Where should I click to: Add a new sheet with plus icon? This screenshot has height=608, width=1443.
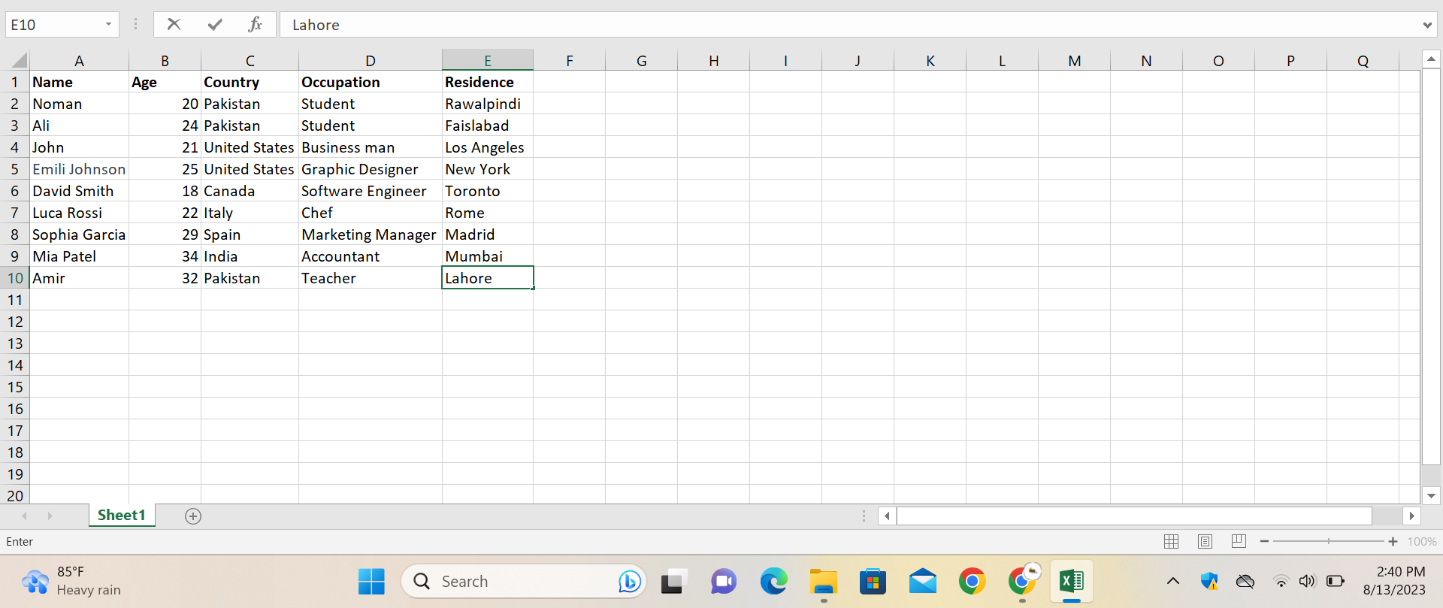(x=193, y=516)
